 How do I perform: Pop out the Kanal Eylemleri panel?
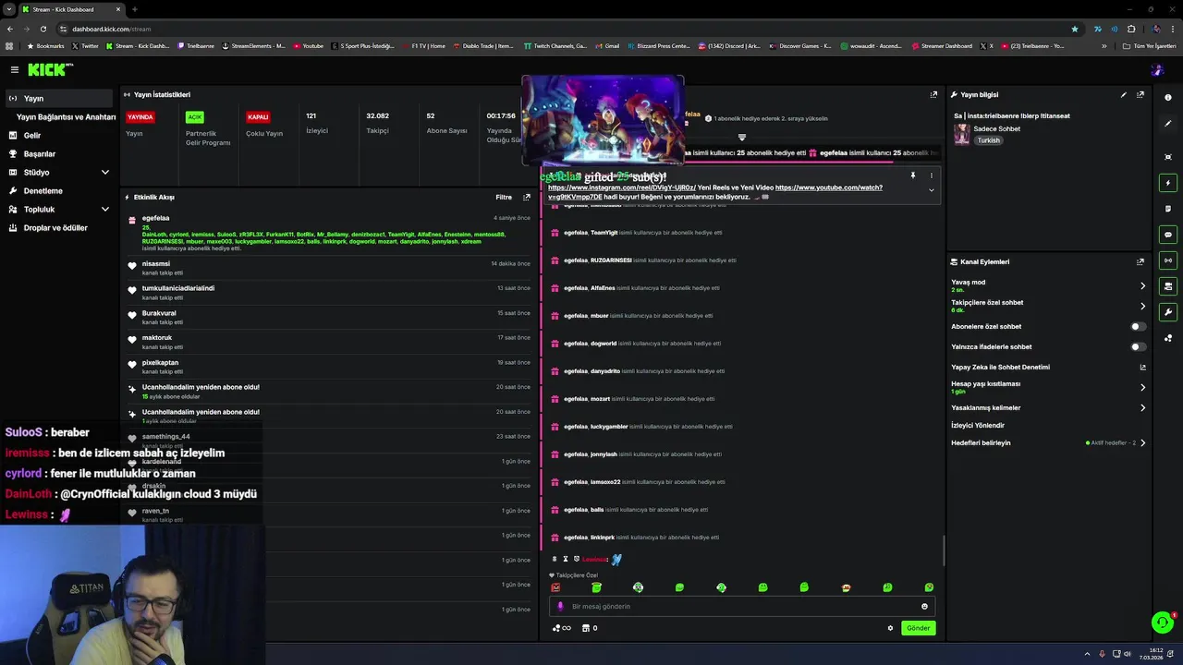[1140, 261]
